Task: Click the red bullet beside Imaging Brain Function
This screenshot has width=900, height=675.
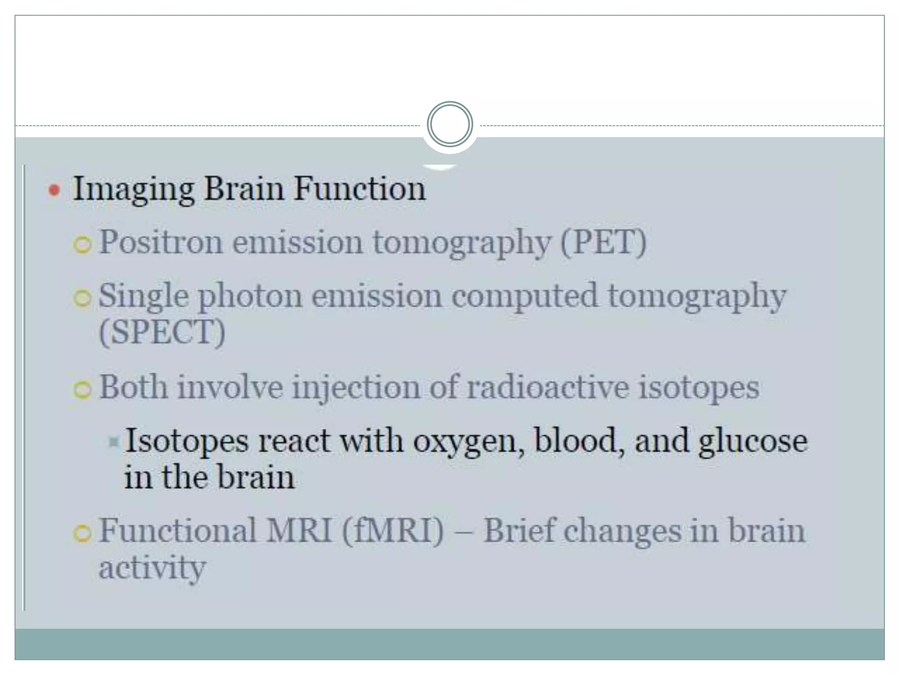Action: pyautogui.click(x=54, y=190)
